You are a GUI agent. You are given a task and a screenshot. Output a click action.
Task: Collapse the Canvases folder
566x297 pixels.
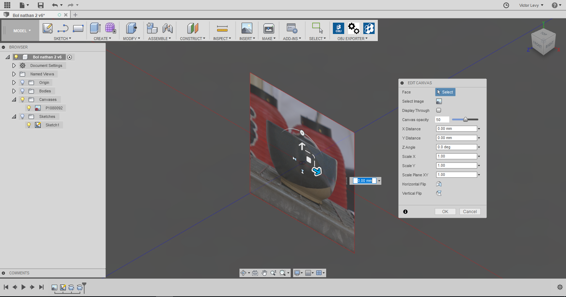tap(14, 99)
